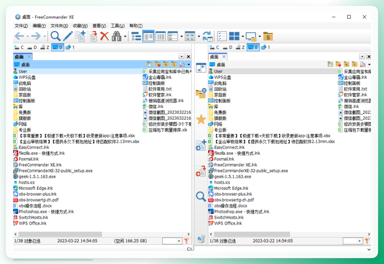Click the four-square layout icon
Image resolution: width=384 pixels, height=264 pixels.
(234, 36)
